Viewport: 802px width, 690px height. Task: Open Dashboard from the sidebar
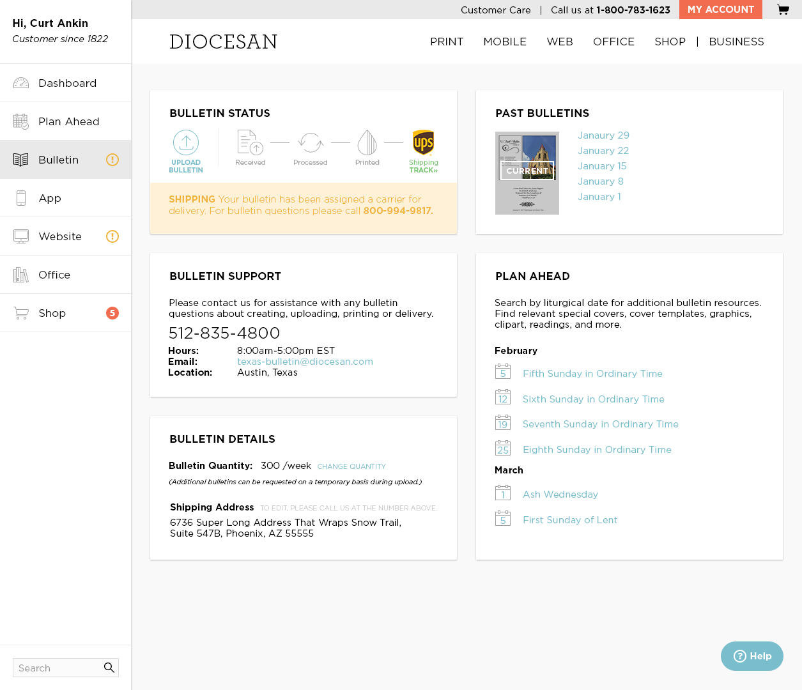tap(67, 83)
